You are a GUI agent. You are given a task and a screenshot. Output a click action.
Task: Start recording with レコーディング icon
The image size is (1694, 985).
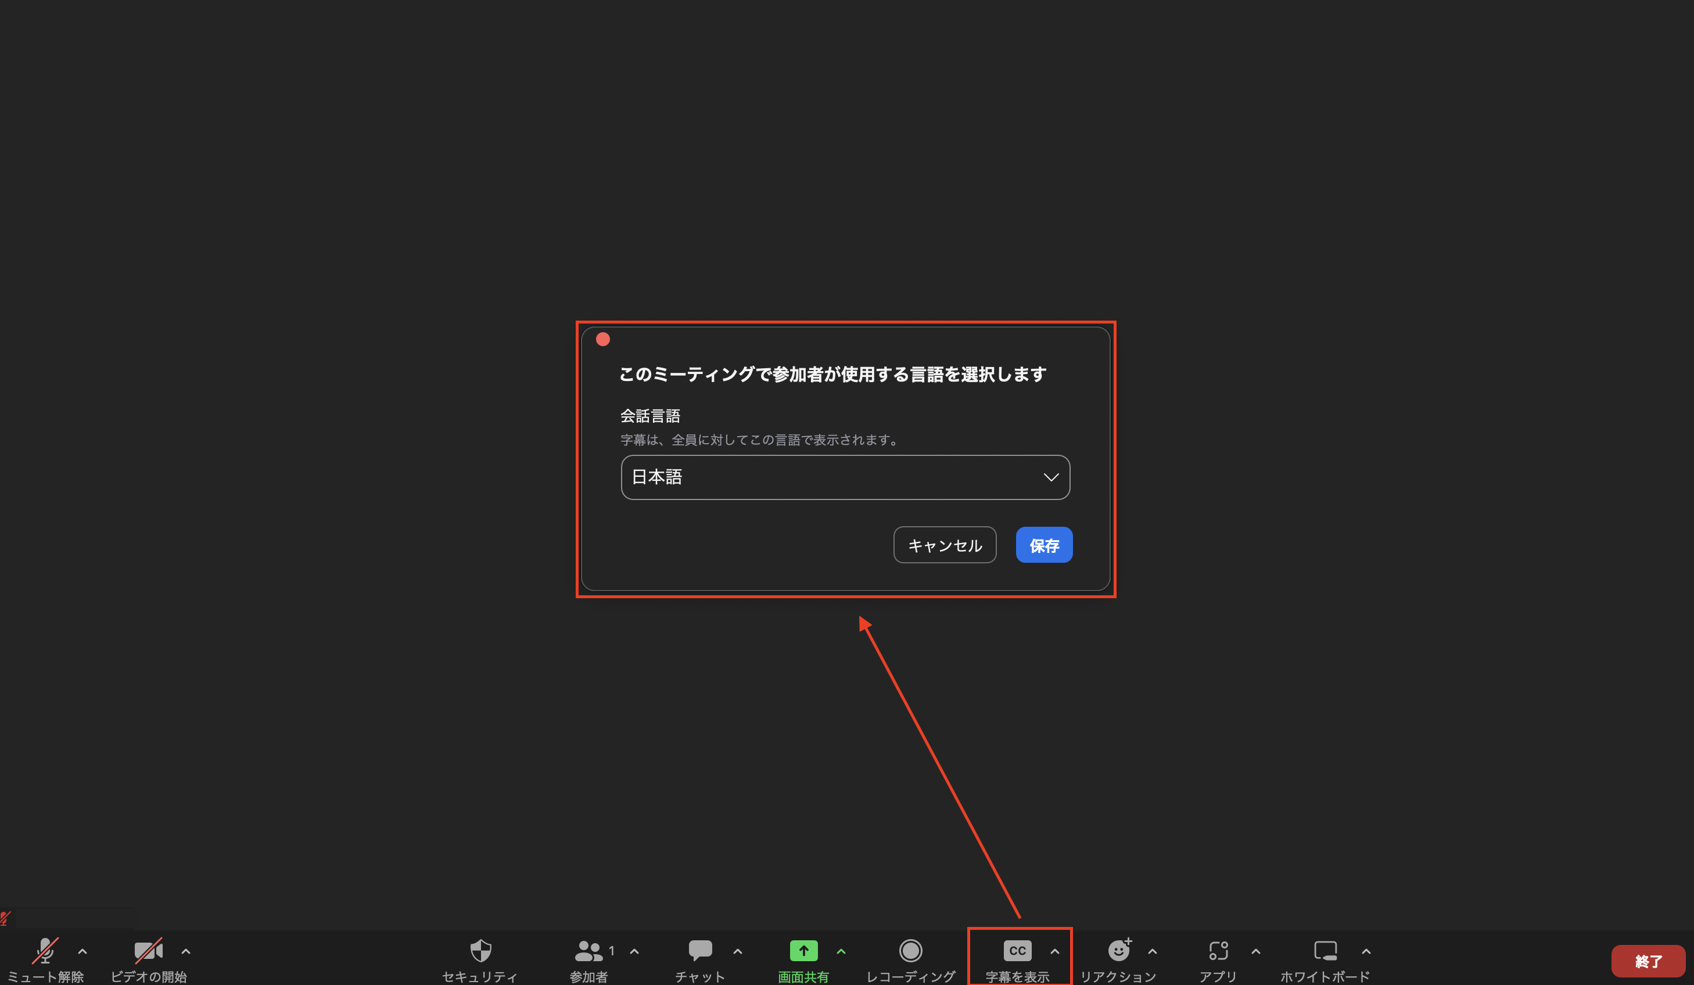coord(910,951)
